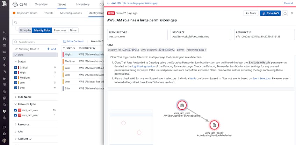Click the Datadog dog logo in sidebar
Screen dimensions: 296x145
pos(4,4)
